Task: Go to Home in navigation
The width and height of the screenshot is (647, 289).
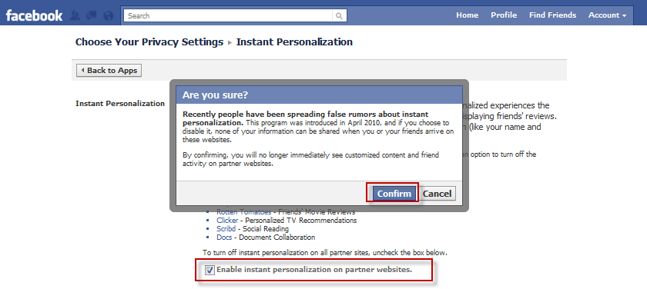Action: pyautogui.click(x=467, y=15)
